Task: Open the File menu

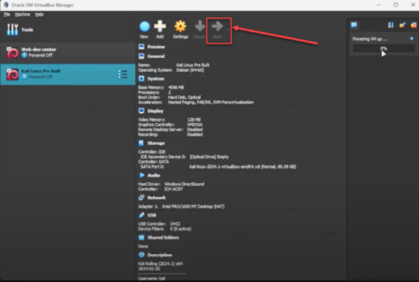Action: 6,14
